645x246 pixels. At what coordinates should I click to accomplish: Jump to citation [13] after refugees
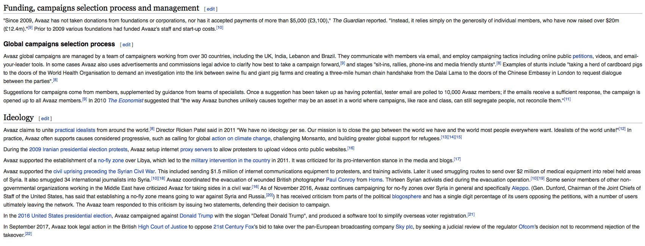point(444,137)
